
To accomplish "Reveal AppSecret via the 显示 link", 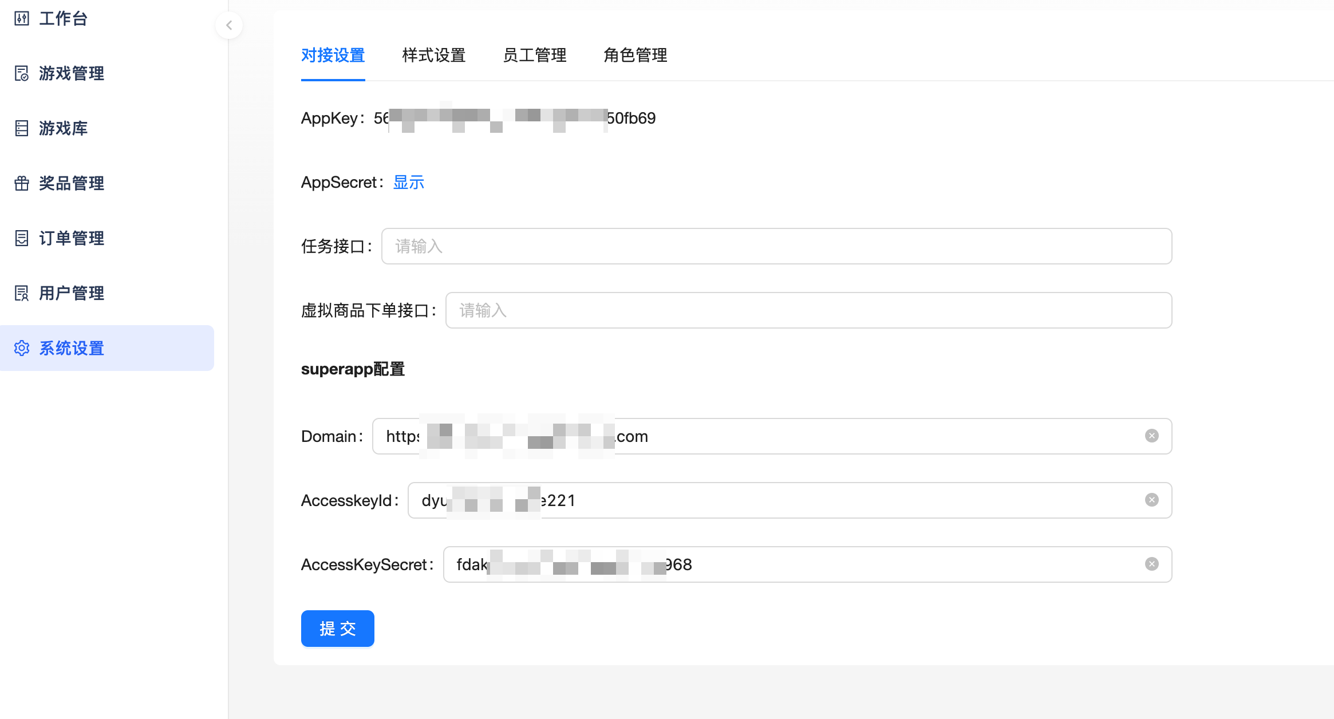I will 408,183.
